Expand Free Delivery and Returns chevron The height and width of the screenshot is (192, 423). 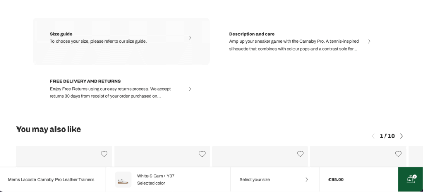point(190,89)
